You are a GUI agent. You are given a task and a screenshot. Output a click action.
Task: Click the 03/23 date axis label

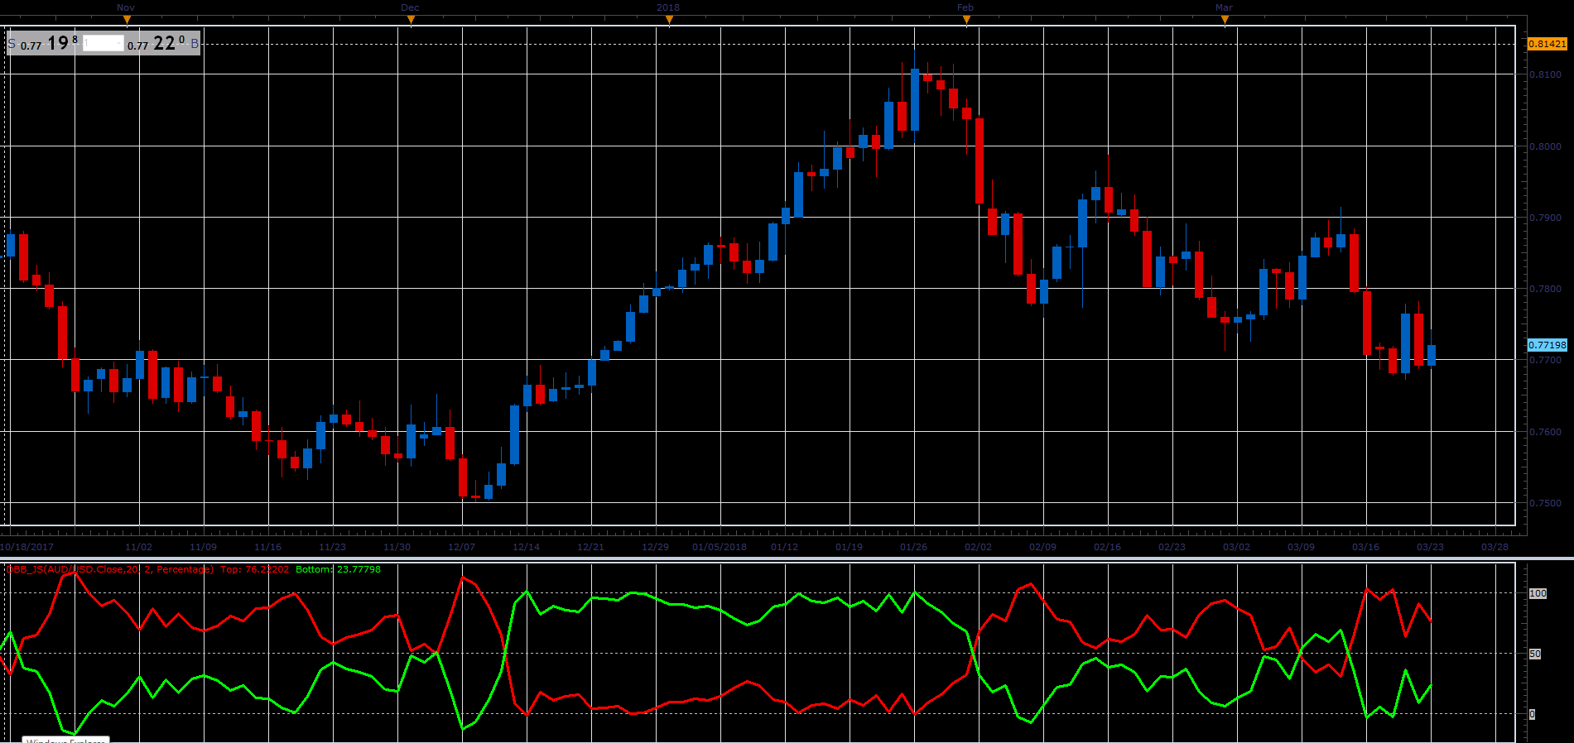[1431, 547]
